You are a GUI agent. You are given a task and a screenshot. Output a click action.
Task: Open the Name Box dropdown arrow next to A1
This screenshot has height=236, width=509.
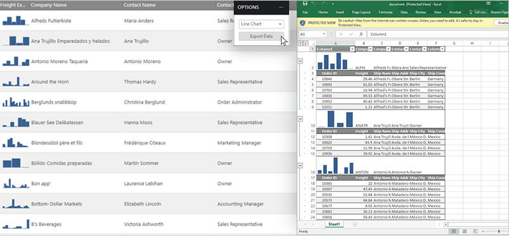click(x=324, y=34)
